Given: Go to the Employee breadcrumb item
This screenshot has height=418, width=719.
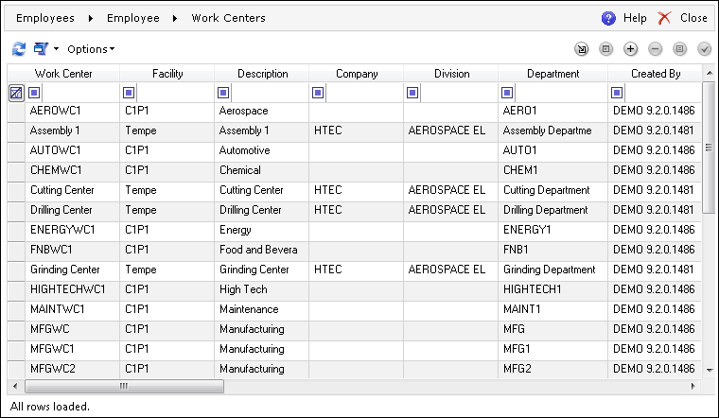Looking at the screenshot, I should pos(133,18).
